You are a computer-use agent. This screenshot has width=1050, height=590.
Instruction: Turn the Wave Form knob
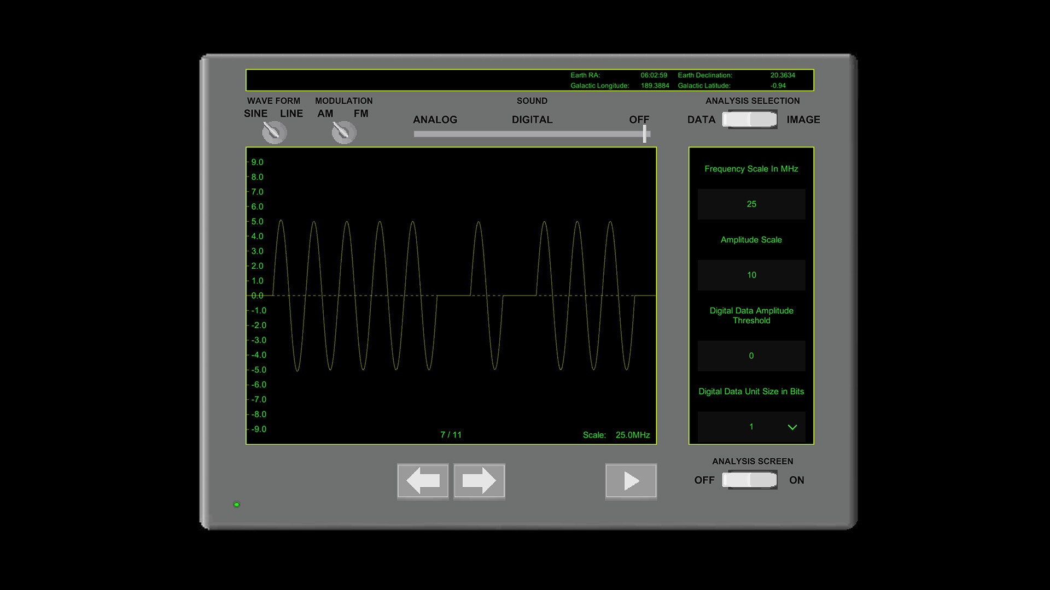(273, 131)
